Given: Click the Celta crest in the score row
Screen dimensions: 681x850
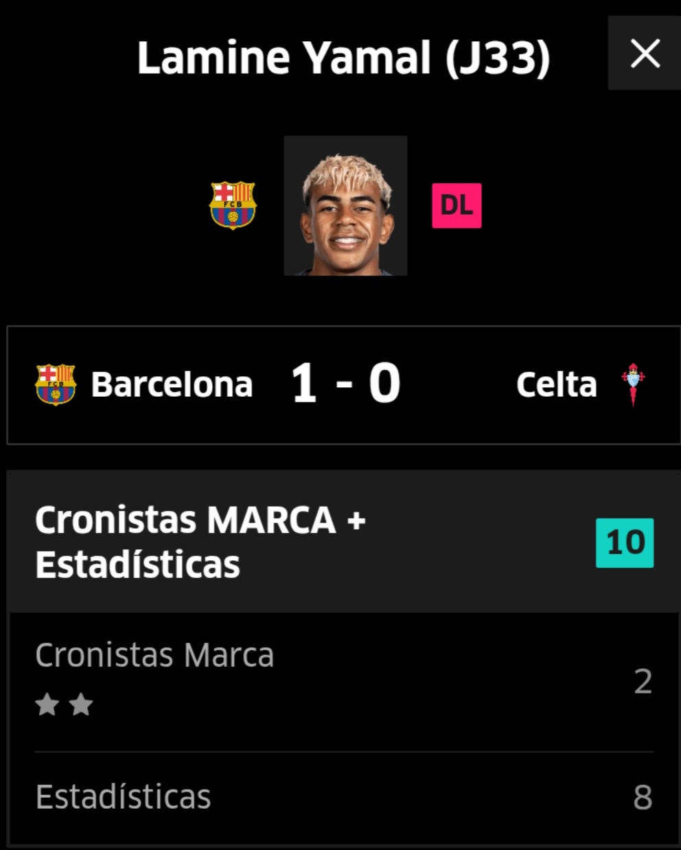Looking at the screenshot, I should pos(632,384).
